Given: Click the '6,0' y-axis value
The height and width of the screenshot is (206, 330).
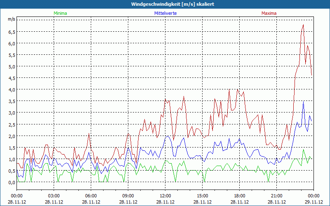Looking at the screenshot, I should point(12,44).
